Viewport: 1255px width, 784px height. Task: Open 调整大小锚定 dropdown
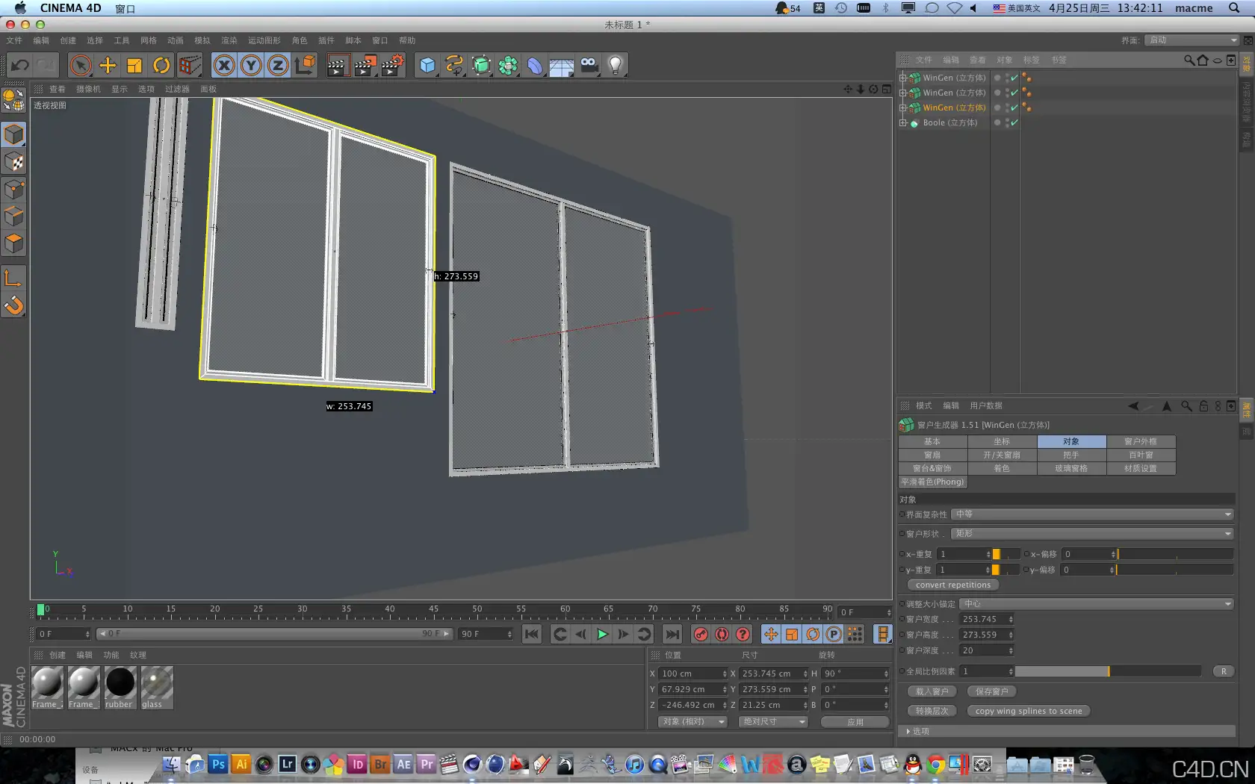(x=1097, y=604)
